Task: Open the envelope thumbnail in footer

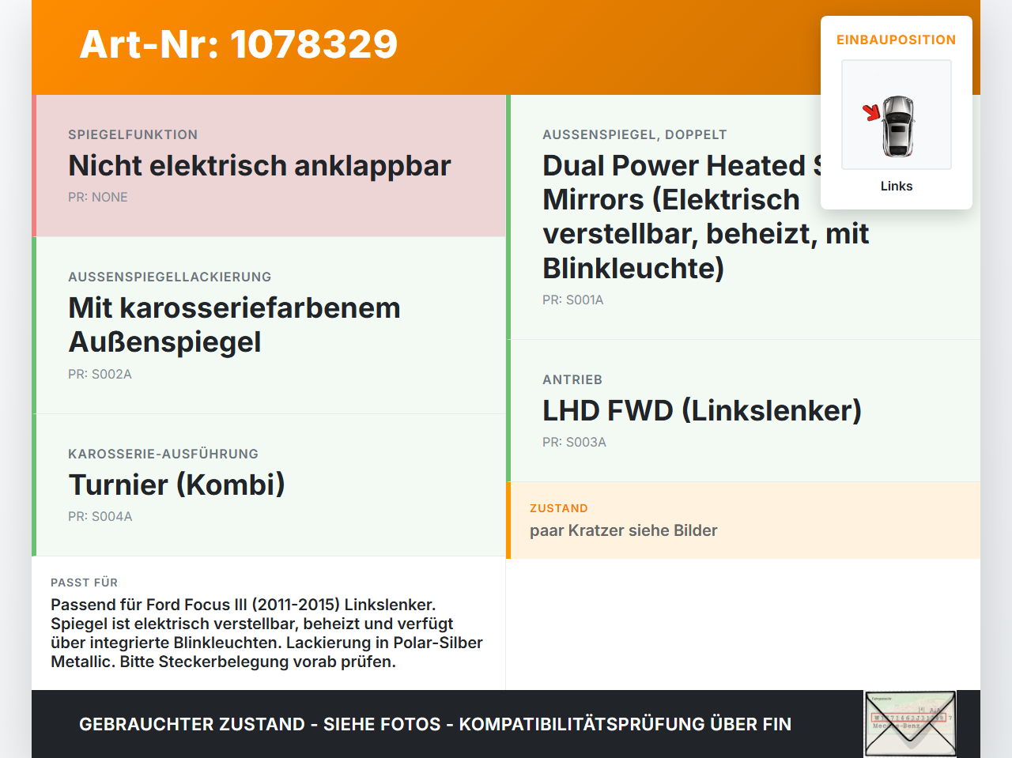Action: (910, 724)
